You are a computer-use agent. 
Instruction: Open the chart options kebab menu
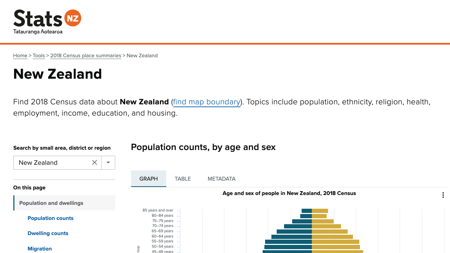[x=443, y=195]
